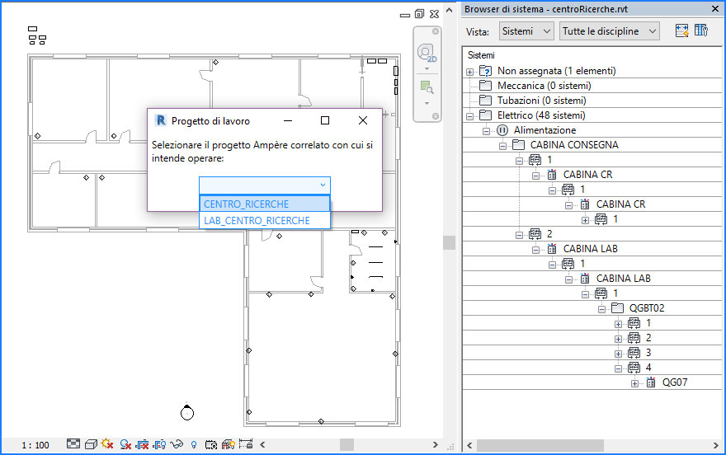Select the Tubazioni (0 sistemi) row label
The height and width of the screenshot is (455, 726).
tap(541, 101)
